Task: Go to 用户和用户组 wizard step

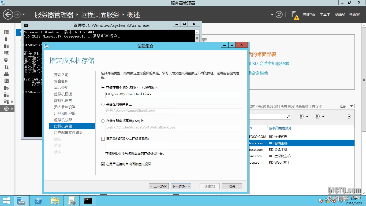Action: pyautogui.click(x=65, y=113)
